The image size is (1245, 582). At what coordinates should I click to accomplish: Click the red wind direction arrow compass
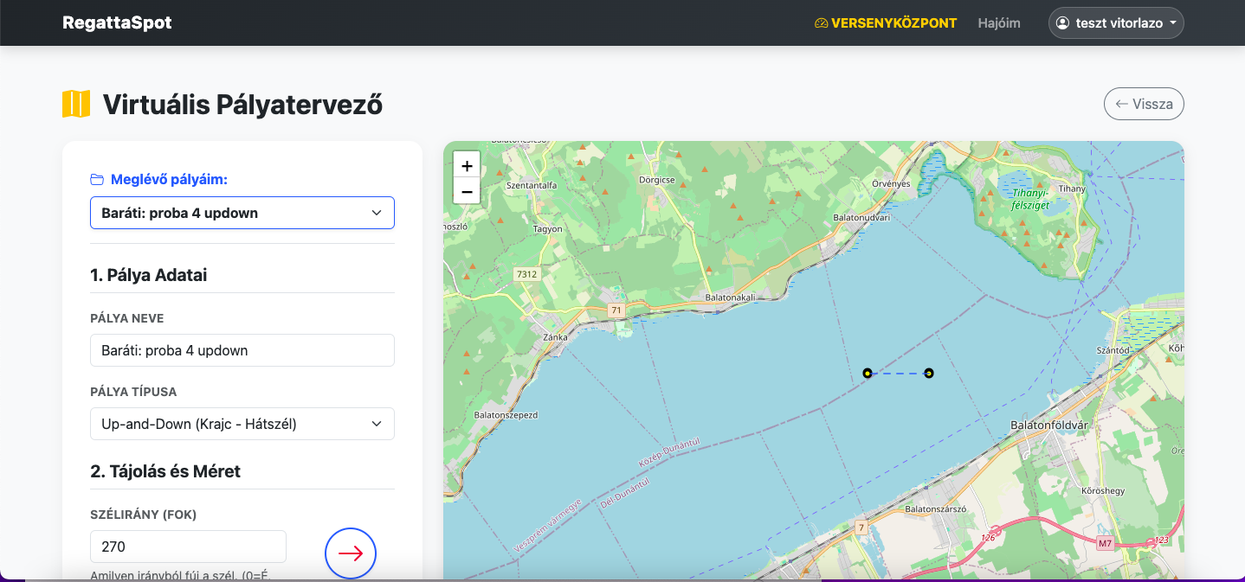tap(351, 553)
